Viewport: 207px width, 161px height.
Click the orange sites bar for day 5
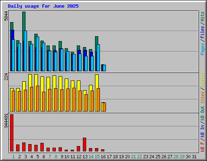click(x=38, y=99)
